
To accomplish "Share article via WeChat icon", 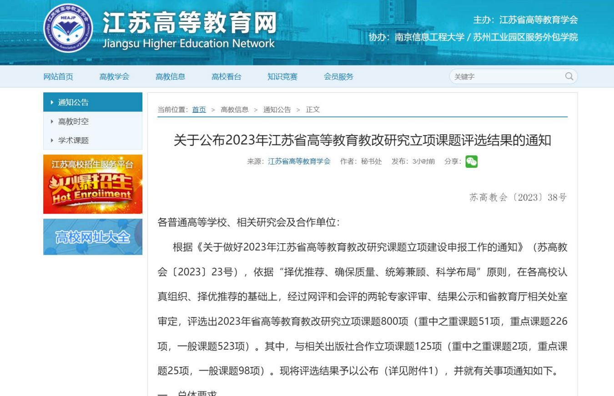I will [471, 161].
